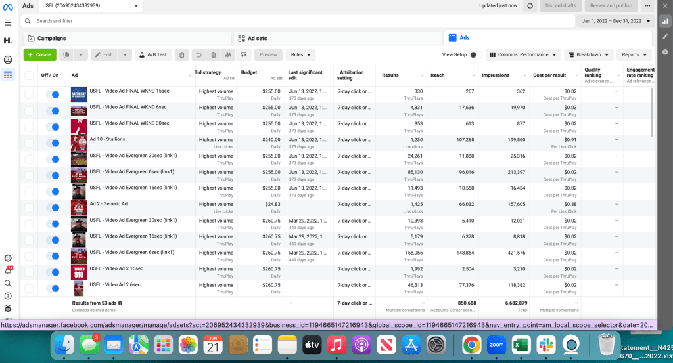Open the charts icon in right panel
Screen dimensions: 673x363
pyautogui.click(x=665, y=21)
